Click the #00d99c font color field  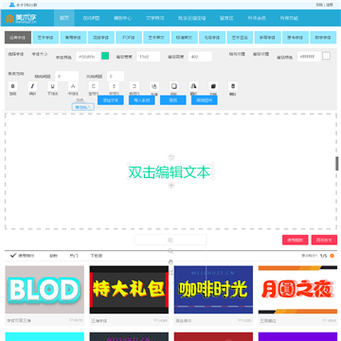click(x=88, y=57)
